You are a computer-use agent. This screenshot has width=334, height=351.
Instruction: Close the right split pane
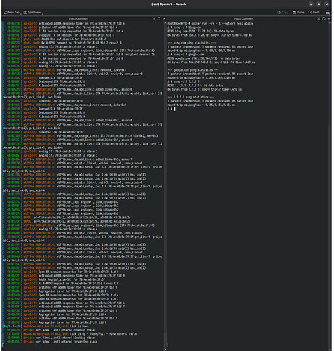(x=329, y=18)
